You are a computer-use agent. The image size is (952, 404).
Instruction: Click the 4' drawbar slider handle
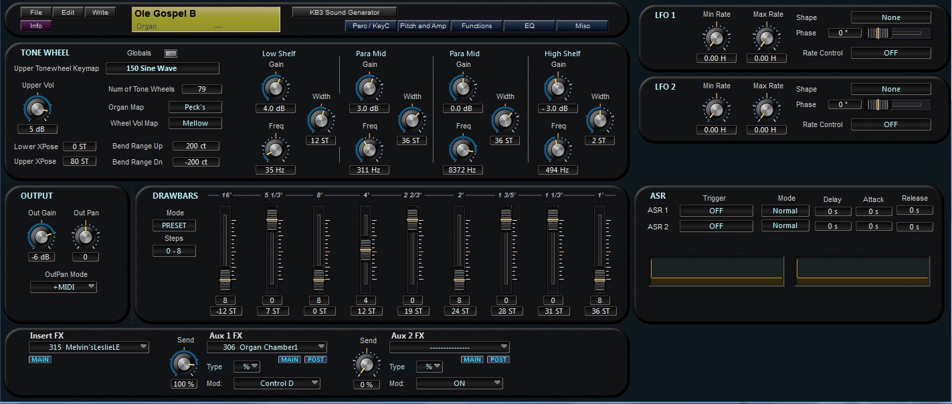[365, 249]
